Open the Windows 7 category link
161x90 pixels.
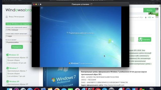[14, 68]
